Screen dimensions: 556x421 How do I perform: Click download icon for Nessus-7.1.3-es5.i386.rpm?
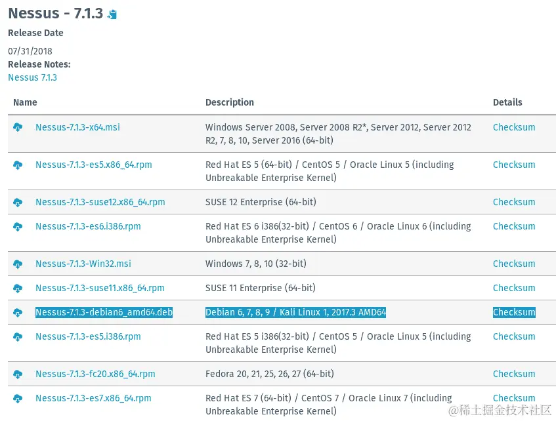tap(18, 336)
